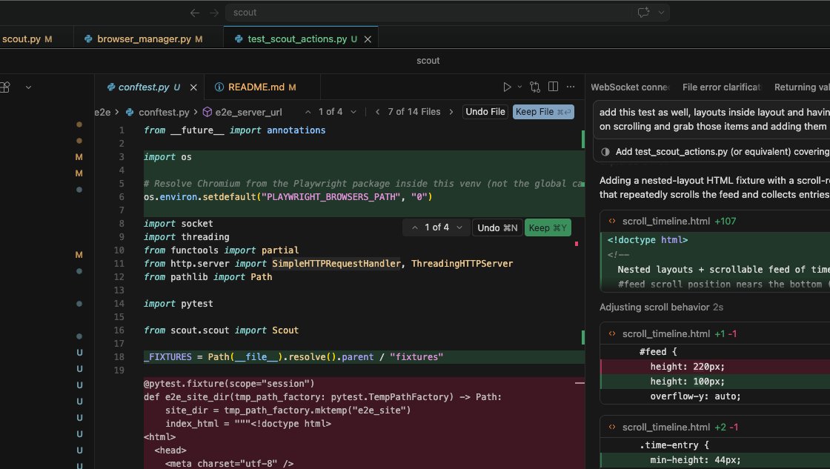This screenshot has width=830, height=469.
Task: Open the README.md tab
Action: [256, 87]
